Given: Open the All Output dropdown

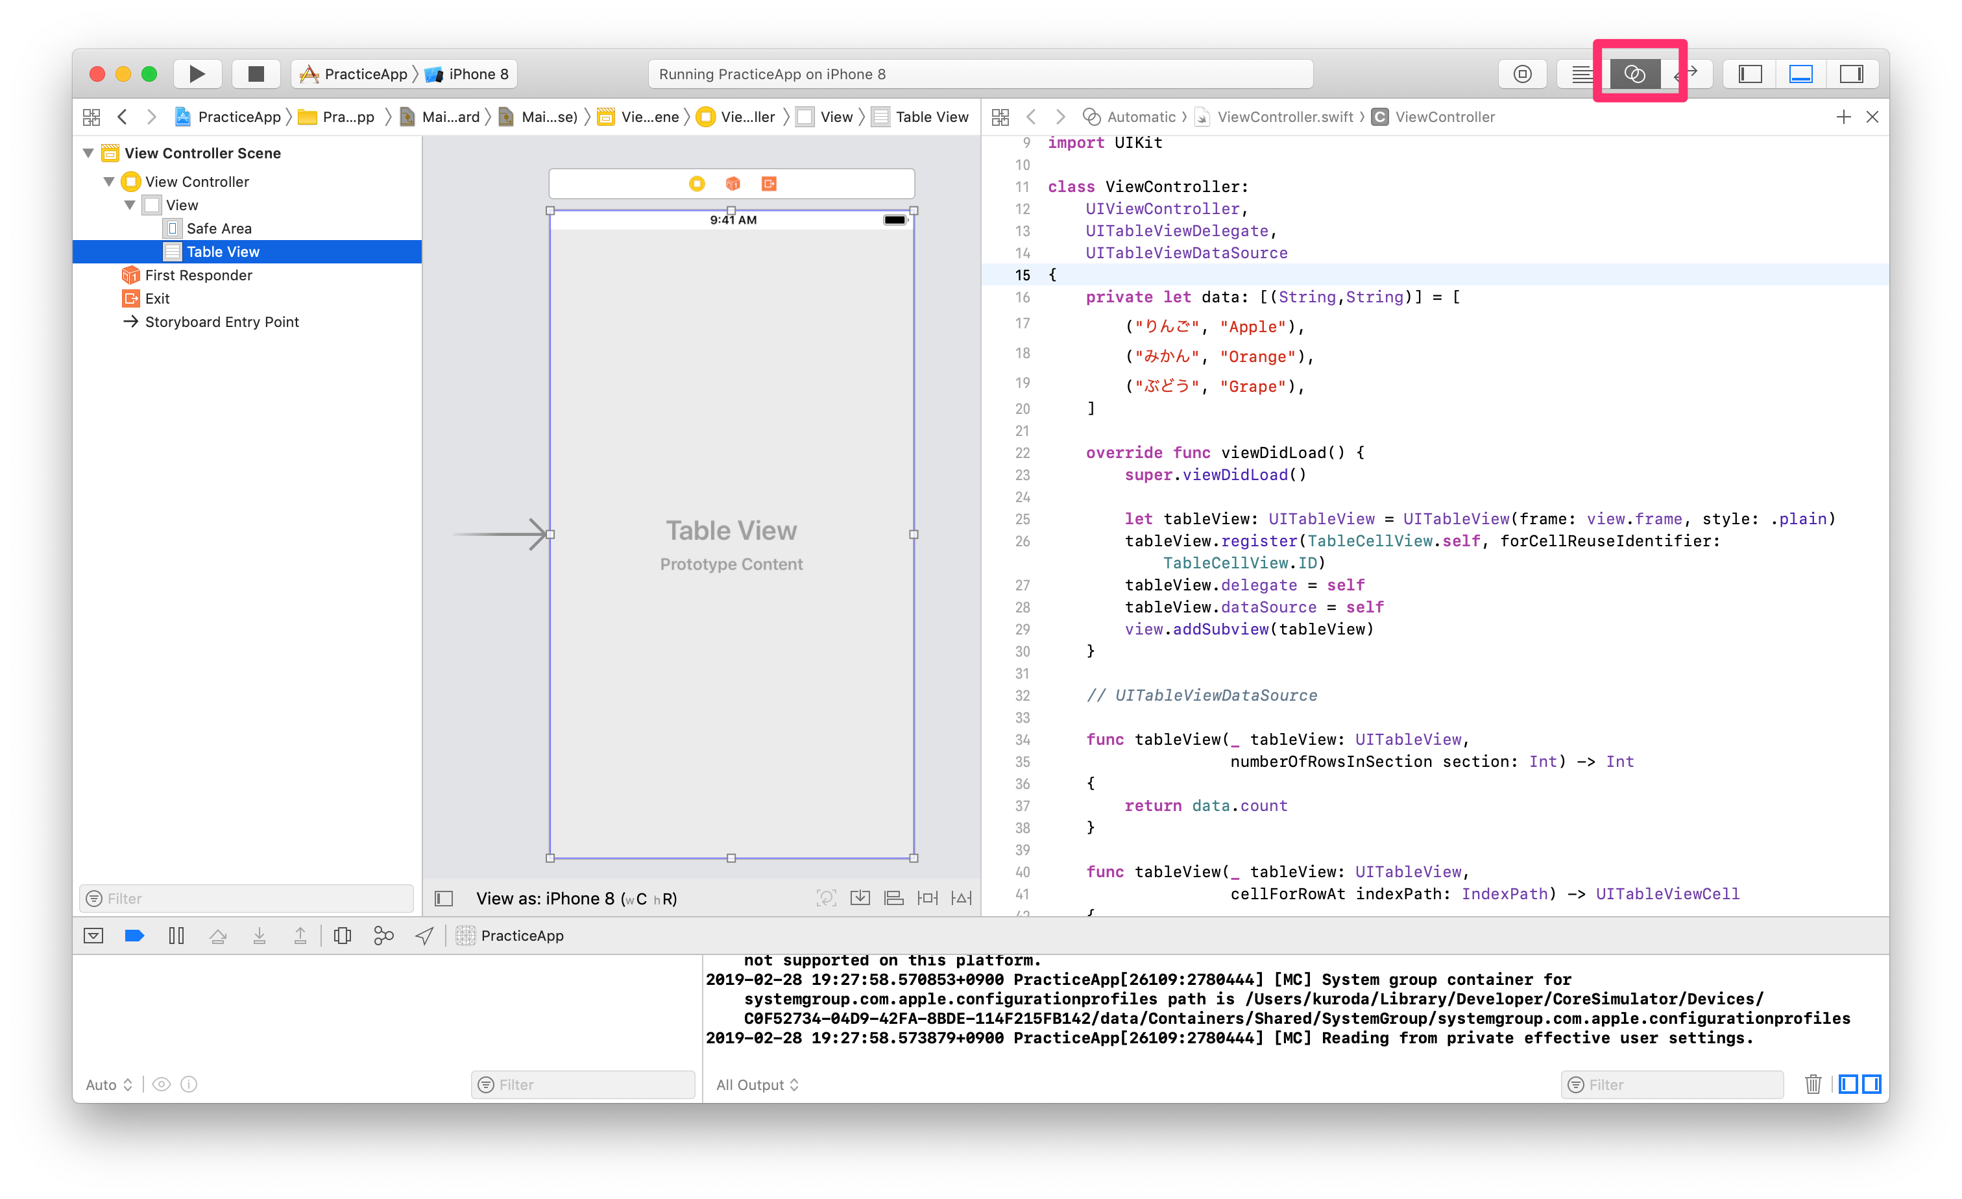Looking at the screenshot, I should (x=757, y=1084).
